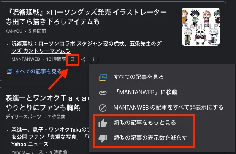Open the 森進一とワンオクTaka headline
236x154 pixels.
48,103
